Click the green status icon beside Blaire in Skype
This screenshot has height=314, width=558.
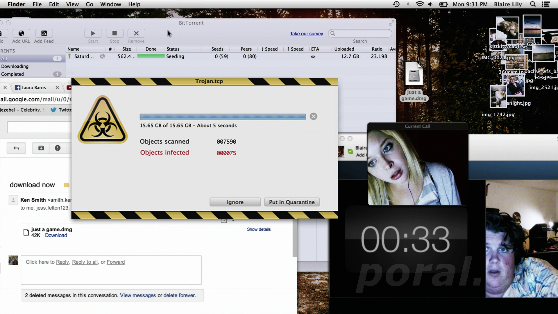coord(350,151)
